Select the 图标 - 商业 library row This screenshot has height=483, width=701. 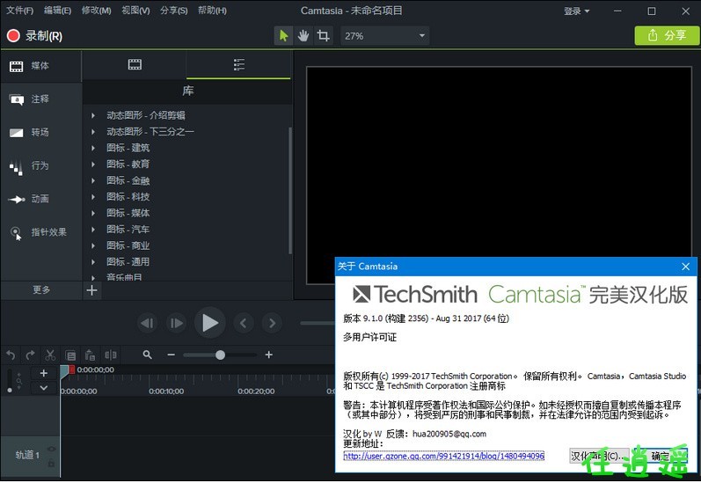[x=186, y=245]
